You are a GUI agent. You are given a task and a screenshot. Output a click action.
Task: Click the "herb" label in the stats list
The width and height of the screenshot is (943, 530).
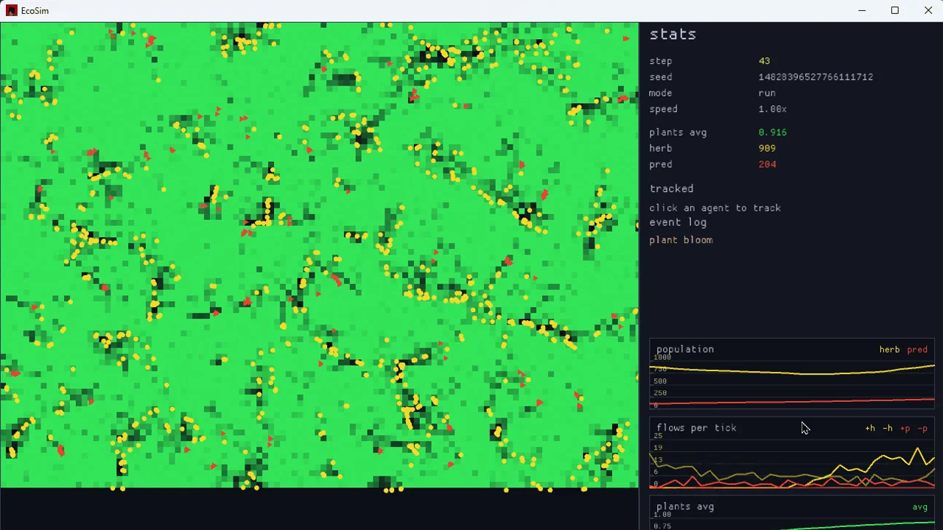click(x=661, y=149)
